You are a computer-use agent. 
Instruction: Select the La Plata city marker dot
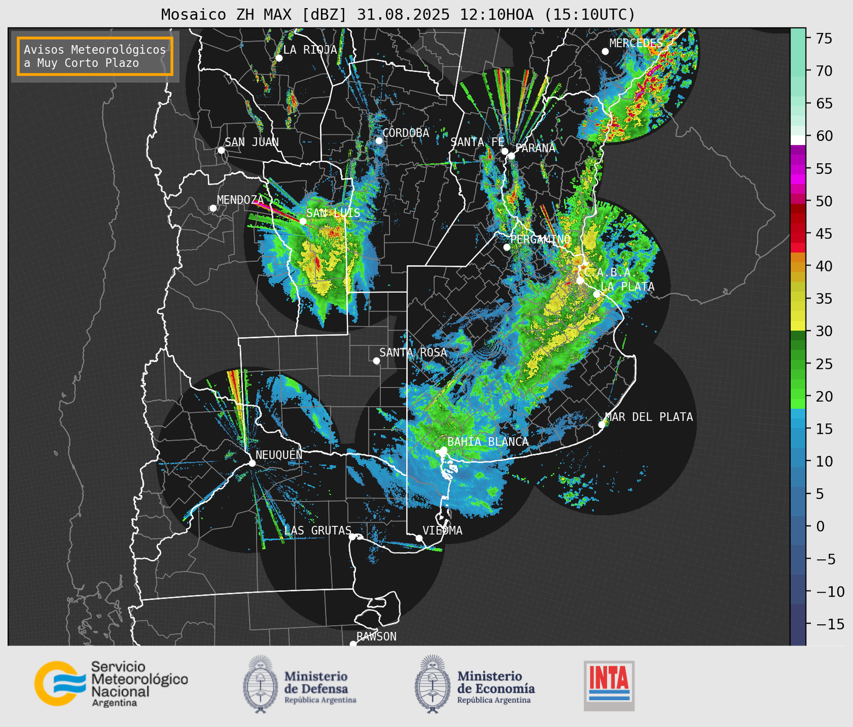[x=597, y=294]
